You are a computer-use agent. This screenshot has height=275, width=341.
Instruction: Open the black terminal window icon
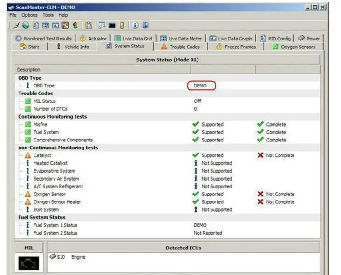click(112, 26)
